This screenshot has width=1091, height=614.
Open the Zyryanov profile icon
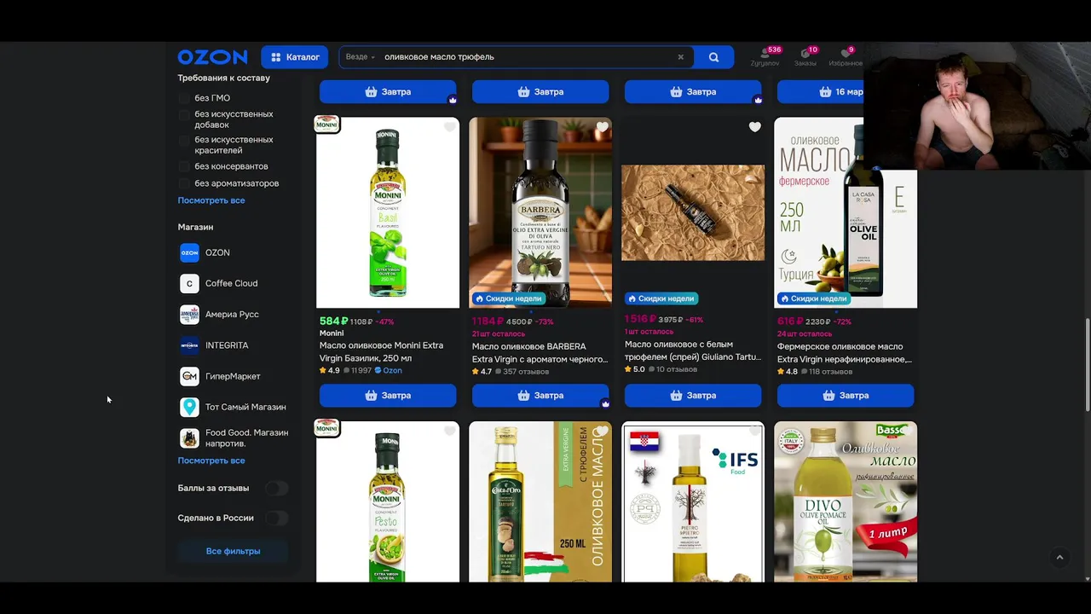[765, 57]
